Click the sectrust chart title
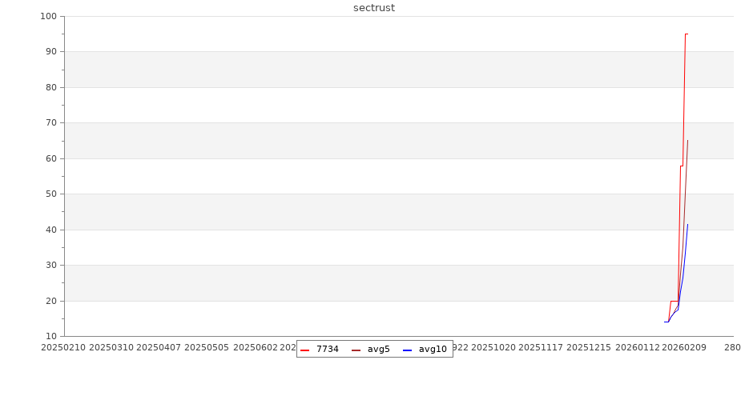Image resolution: width=749 pixels, height=400 pixels. pyautogui.click(x=374, y=8)
